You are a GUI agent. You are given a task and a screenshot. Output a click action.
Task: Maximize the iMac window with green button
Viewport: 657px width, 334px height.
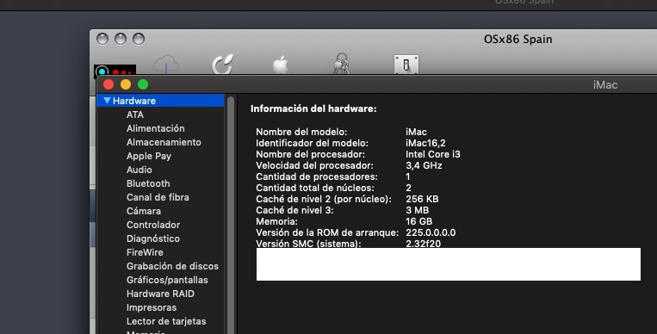tap(143, 84)
